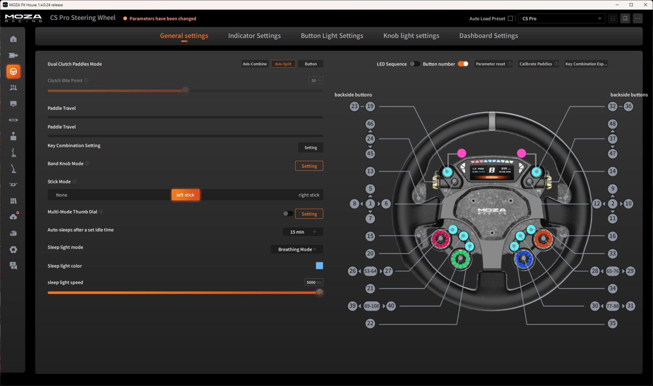Open the three-dot more options menu
The image size is (653, 386).
coord(638,19)
